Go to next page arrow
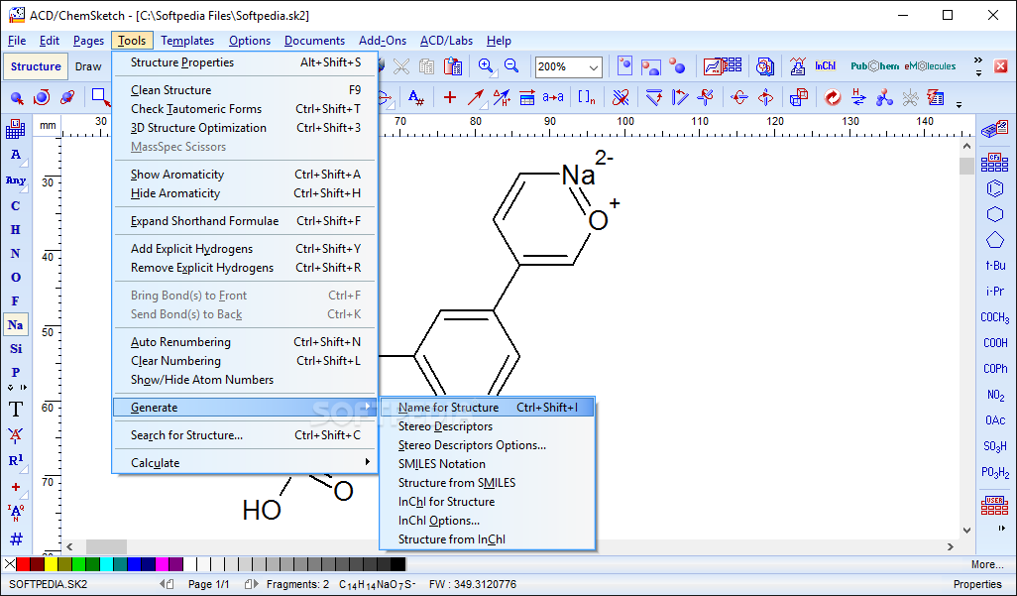Image resolution: width=1017 pixels, height=596 pixels. coord(251,584)
